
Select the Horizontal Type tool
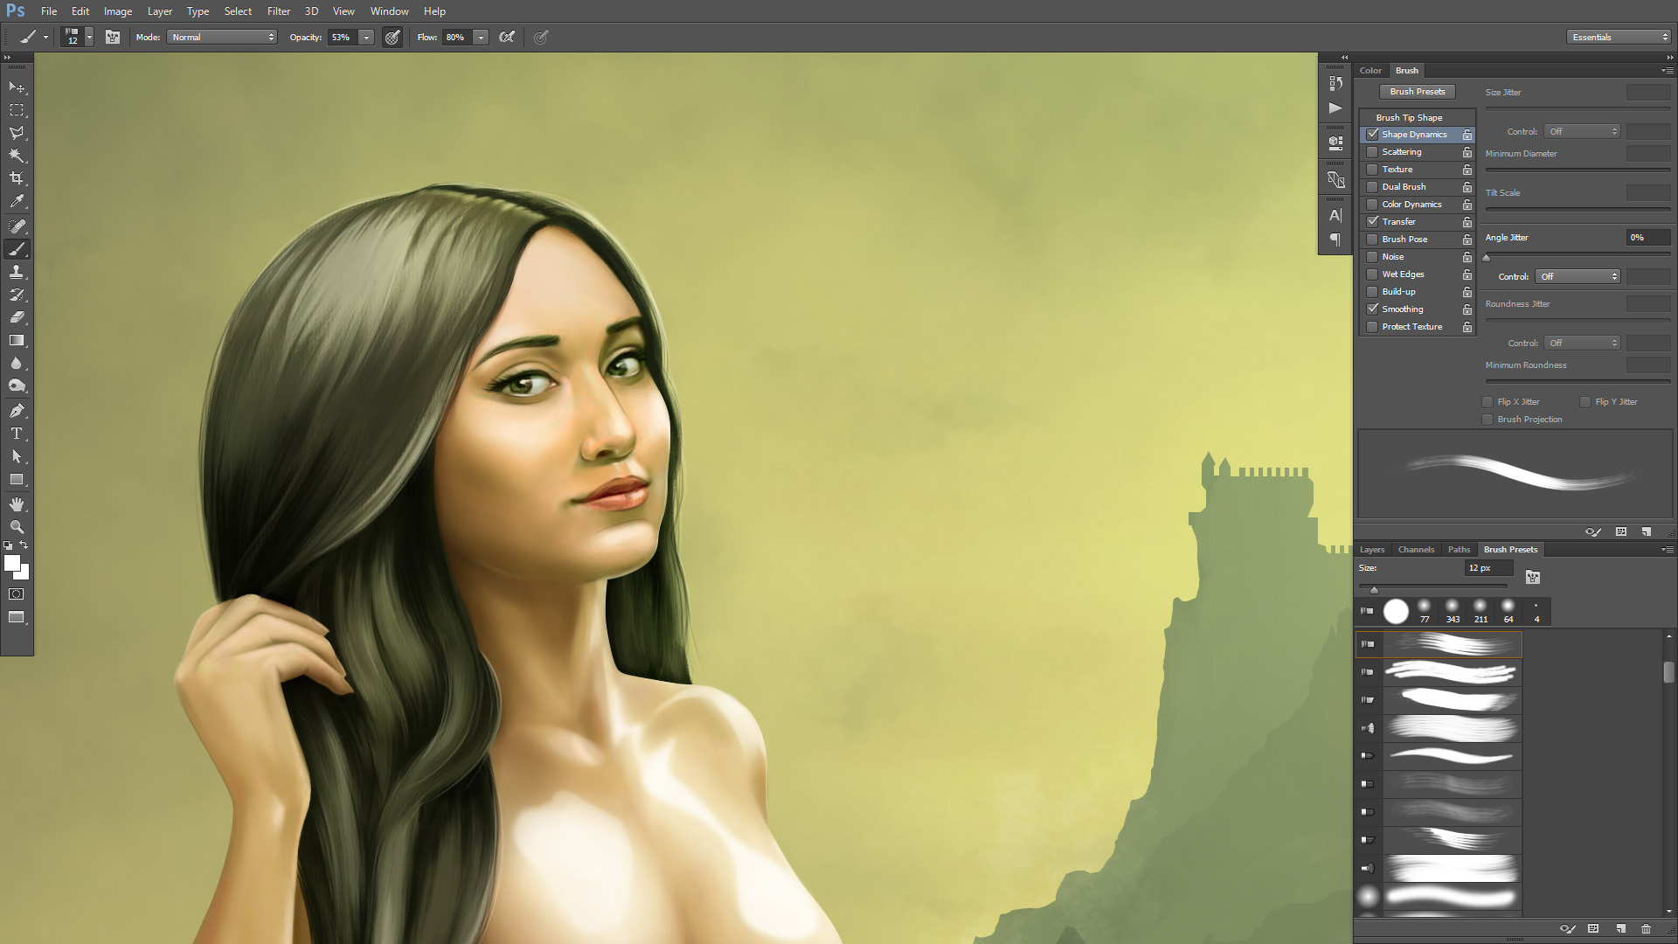point(17,434)
